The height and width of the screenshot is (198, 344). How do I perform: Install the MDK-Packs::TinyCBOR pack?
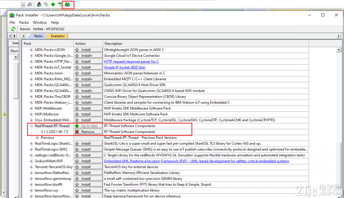(89, 96)
